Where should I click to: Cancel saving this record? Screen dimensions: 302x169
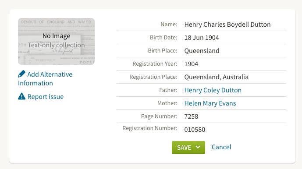(x=221, y=147)
